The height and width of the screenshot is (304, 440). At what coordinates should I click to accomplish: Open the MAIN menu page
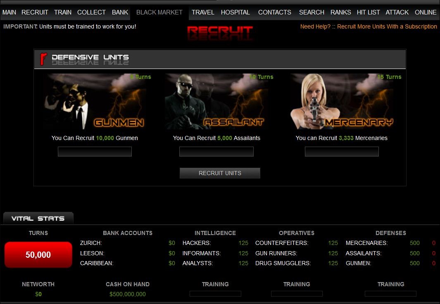click(9, 12)
